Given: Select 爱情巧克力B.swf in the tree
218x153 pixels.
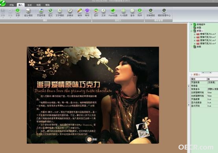Looking at the screenshot, I should [x=208, y=37].
